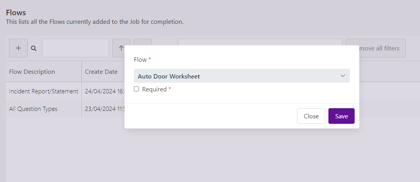Click the Flow field label in the dialog
This screenshot has width=420, height=182.
140,60
